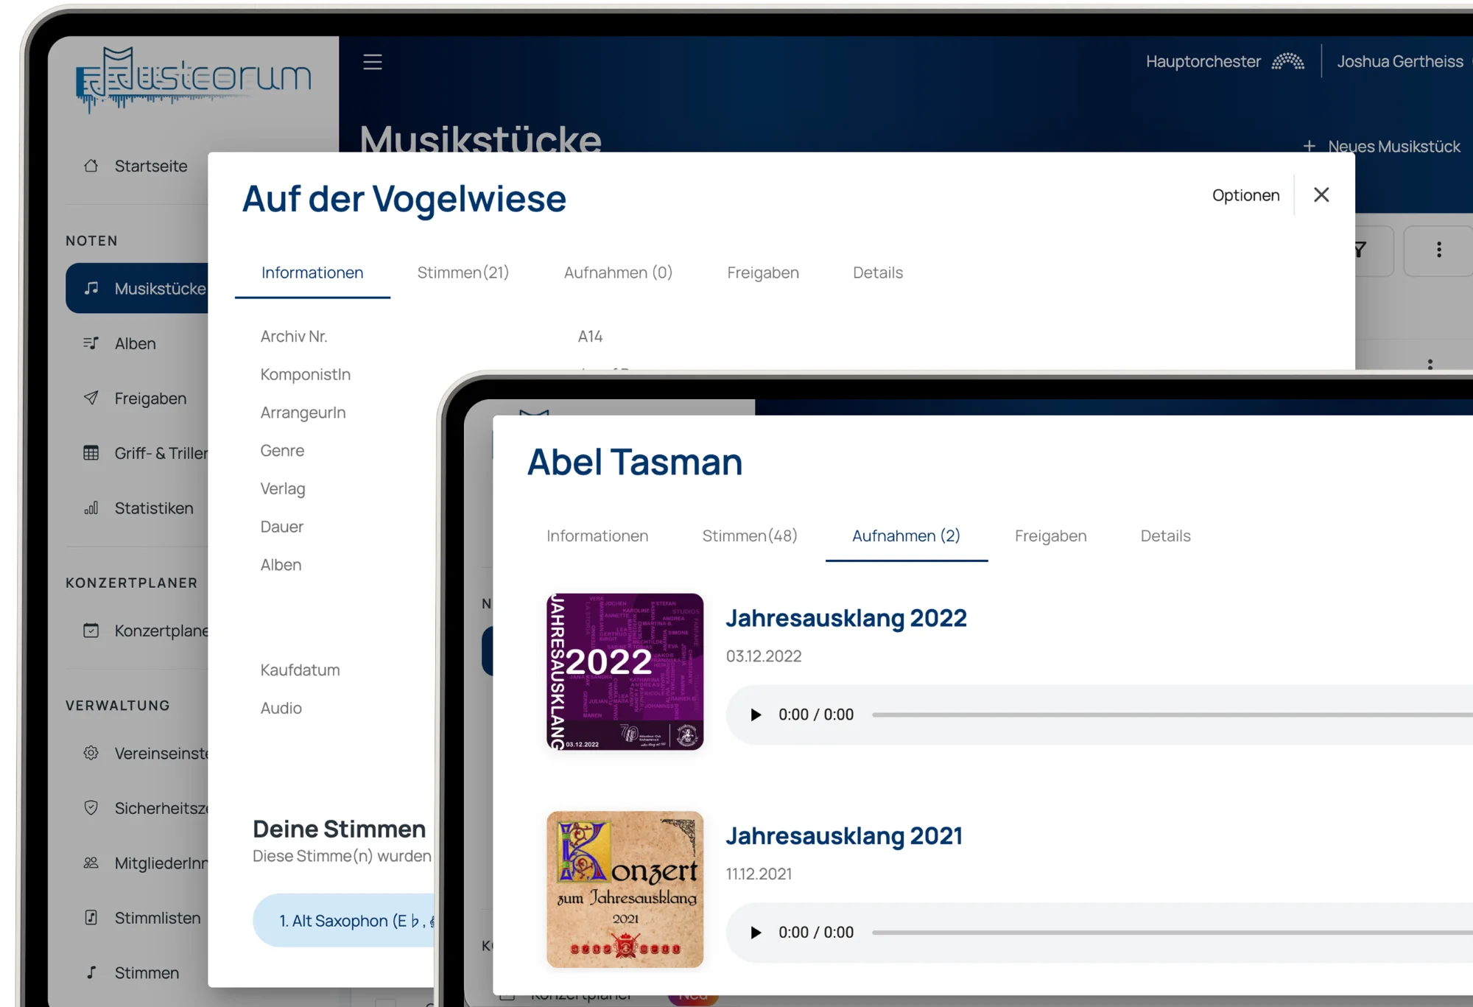Screen dimensions: 1473x1007
Task: Switch to the Aufnahmen (0) tab
Action: [618, 273]
